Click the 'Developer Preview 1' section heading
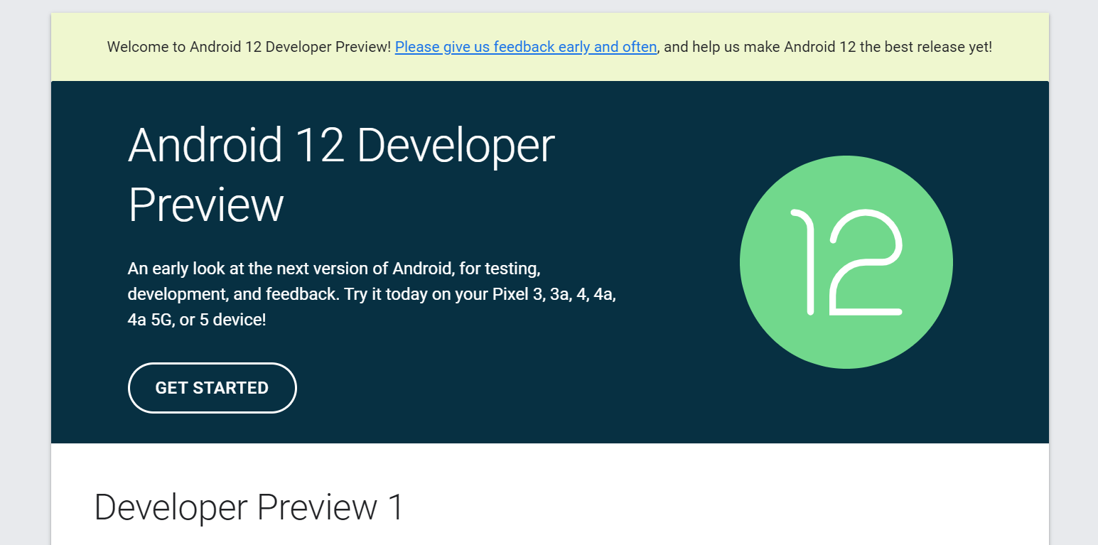The width and height of the screenshot is (1098, 545). pos(248,507)
